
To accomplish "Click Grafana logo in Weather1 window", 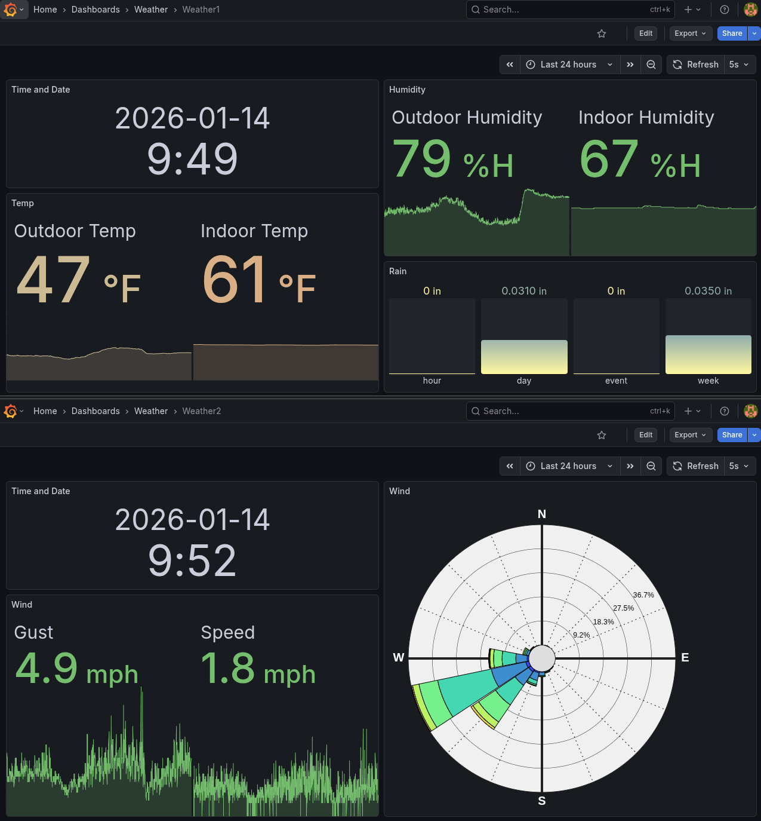I will click(x=10, y=10).
